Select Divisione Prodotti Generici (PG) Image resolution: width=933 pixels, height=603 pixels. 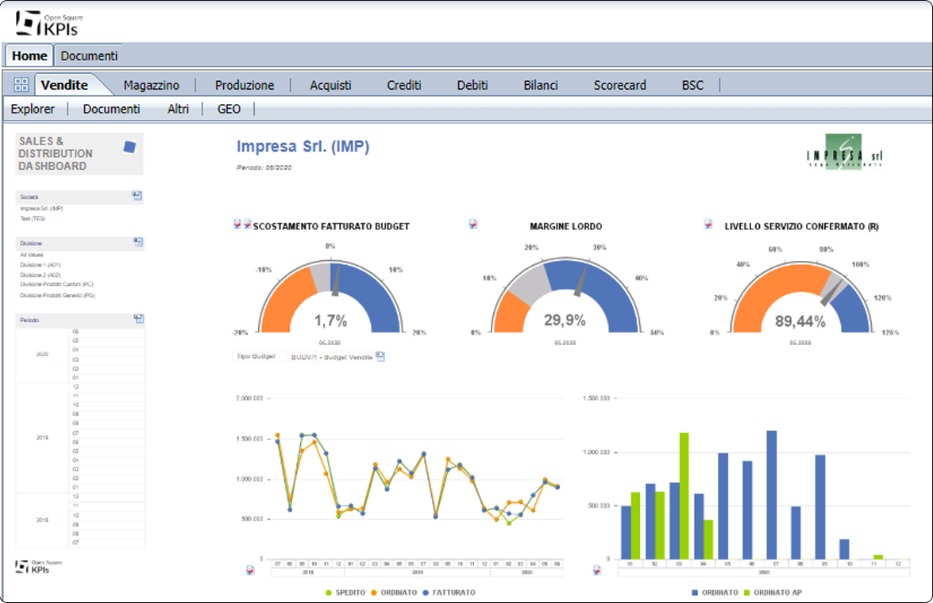[x=57, y=295]
